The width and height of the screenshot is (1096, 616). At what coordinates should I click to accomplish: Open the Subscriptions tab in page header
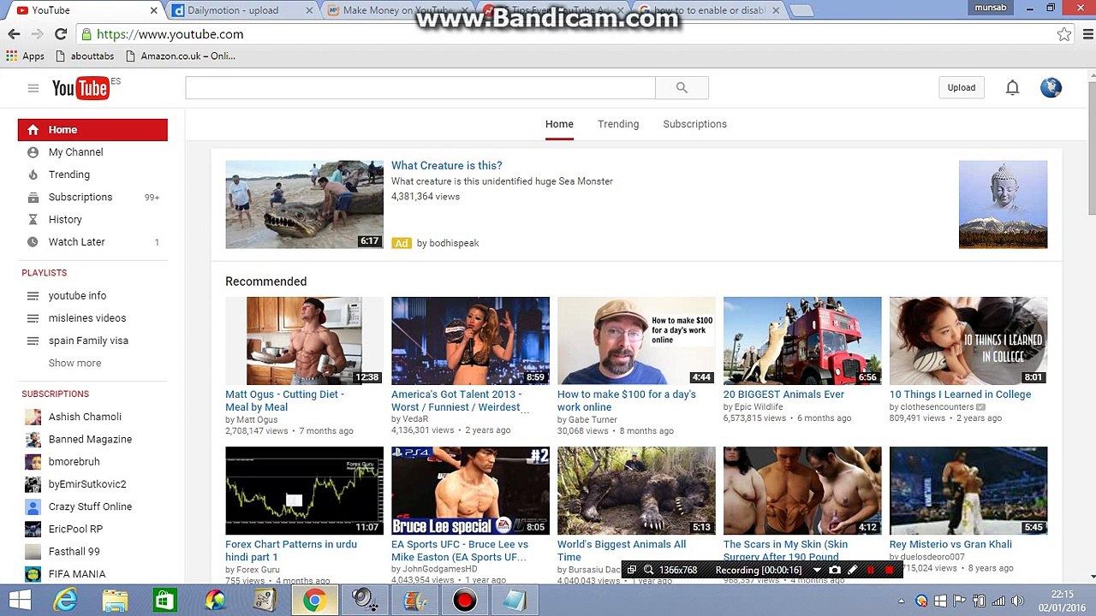[x=694, y=124]
